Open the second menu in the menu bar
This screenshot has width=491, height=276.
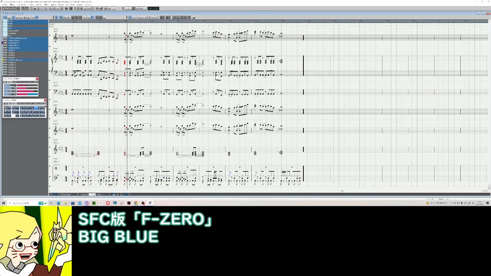coord(12,5)
